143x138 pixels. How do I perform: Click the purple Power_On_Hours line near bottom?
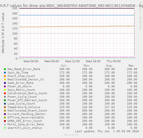[x=77, y=57]
